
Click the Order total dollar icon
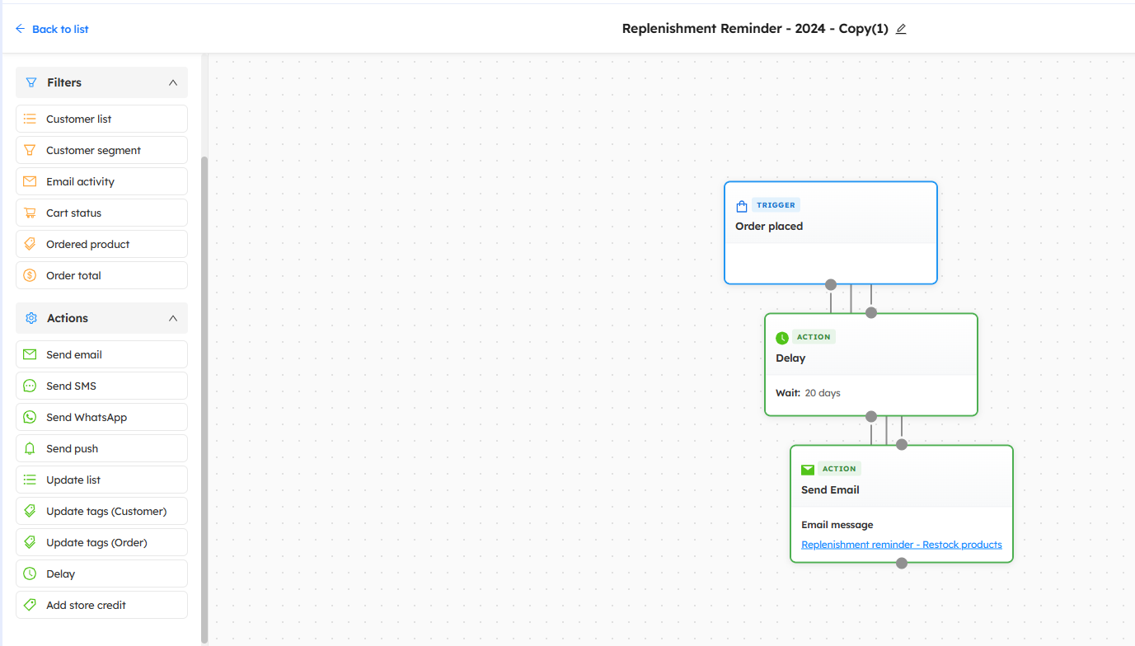click(x=30, y=276)
